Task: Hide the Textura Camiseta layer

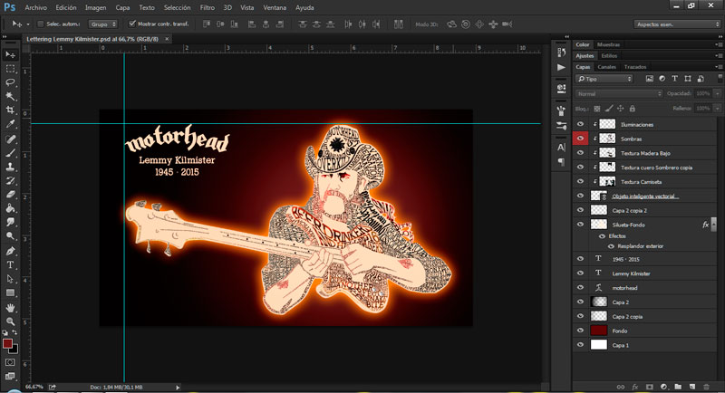Action: tap(580, 181)
